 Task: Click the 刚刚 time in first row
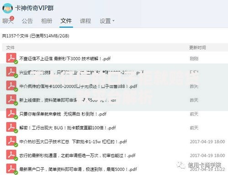pos(194,58)
